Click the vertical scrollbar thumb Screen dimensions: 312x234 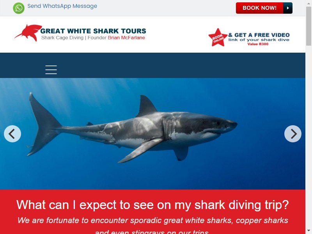308,26
